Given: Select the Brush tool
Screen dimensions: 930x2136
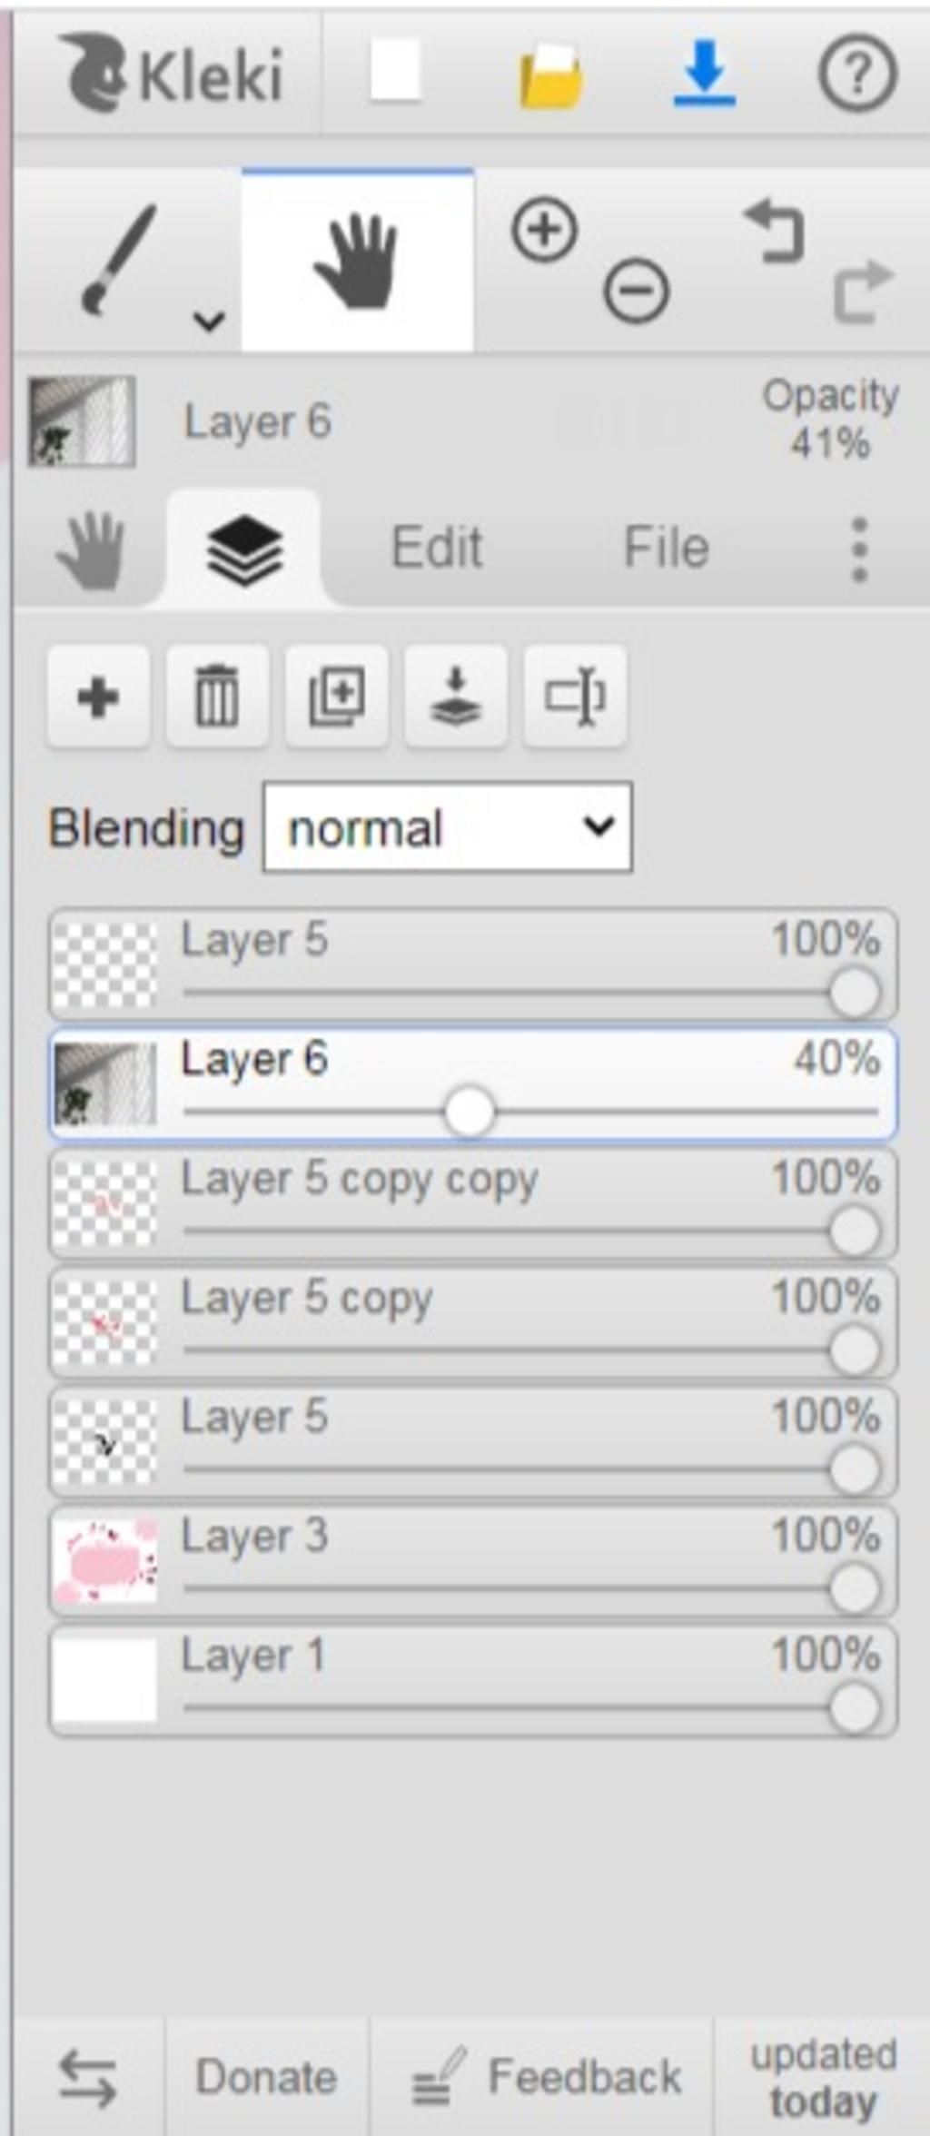Looking at the screenshot, I should (118, 261).
